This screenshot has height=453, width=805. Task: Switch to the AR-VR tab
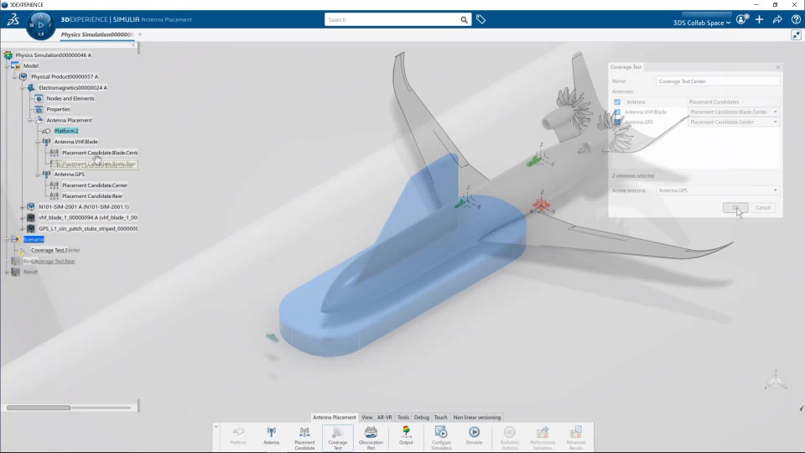click(x=385, y=418)
